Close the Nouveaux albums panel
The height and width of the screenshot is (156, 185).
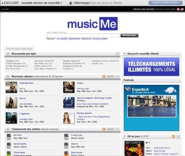(x=118, y=77)
